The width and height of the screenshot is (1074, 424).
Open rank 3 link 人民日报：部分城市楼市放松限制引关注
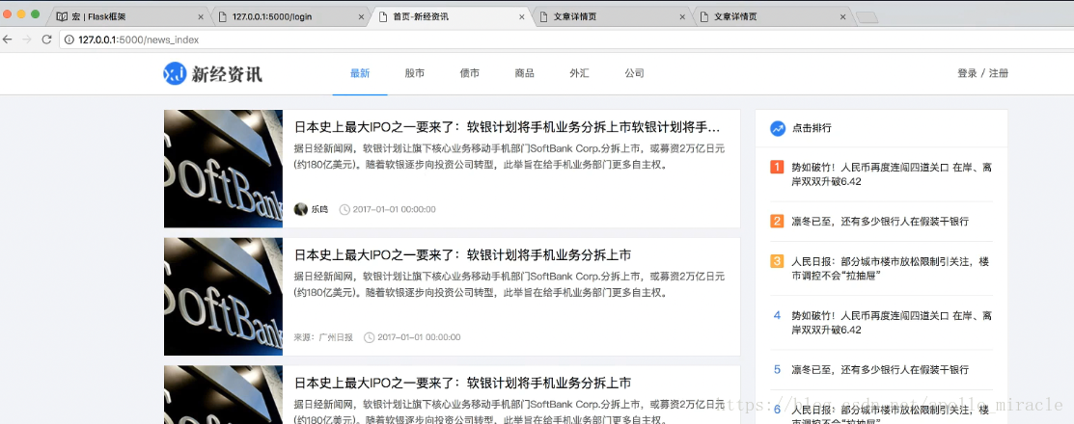click(x=890, y=269)
